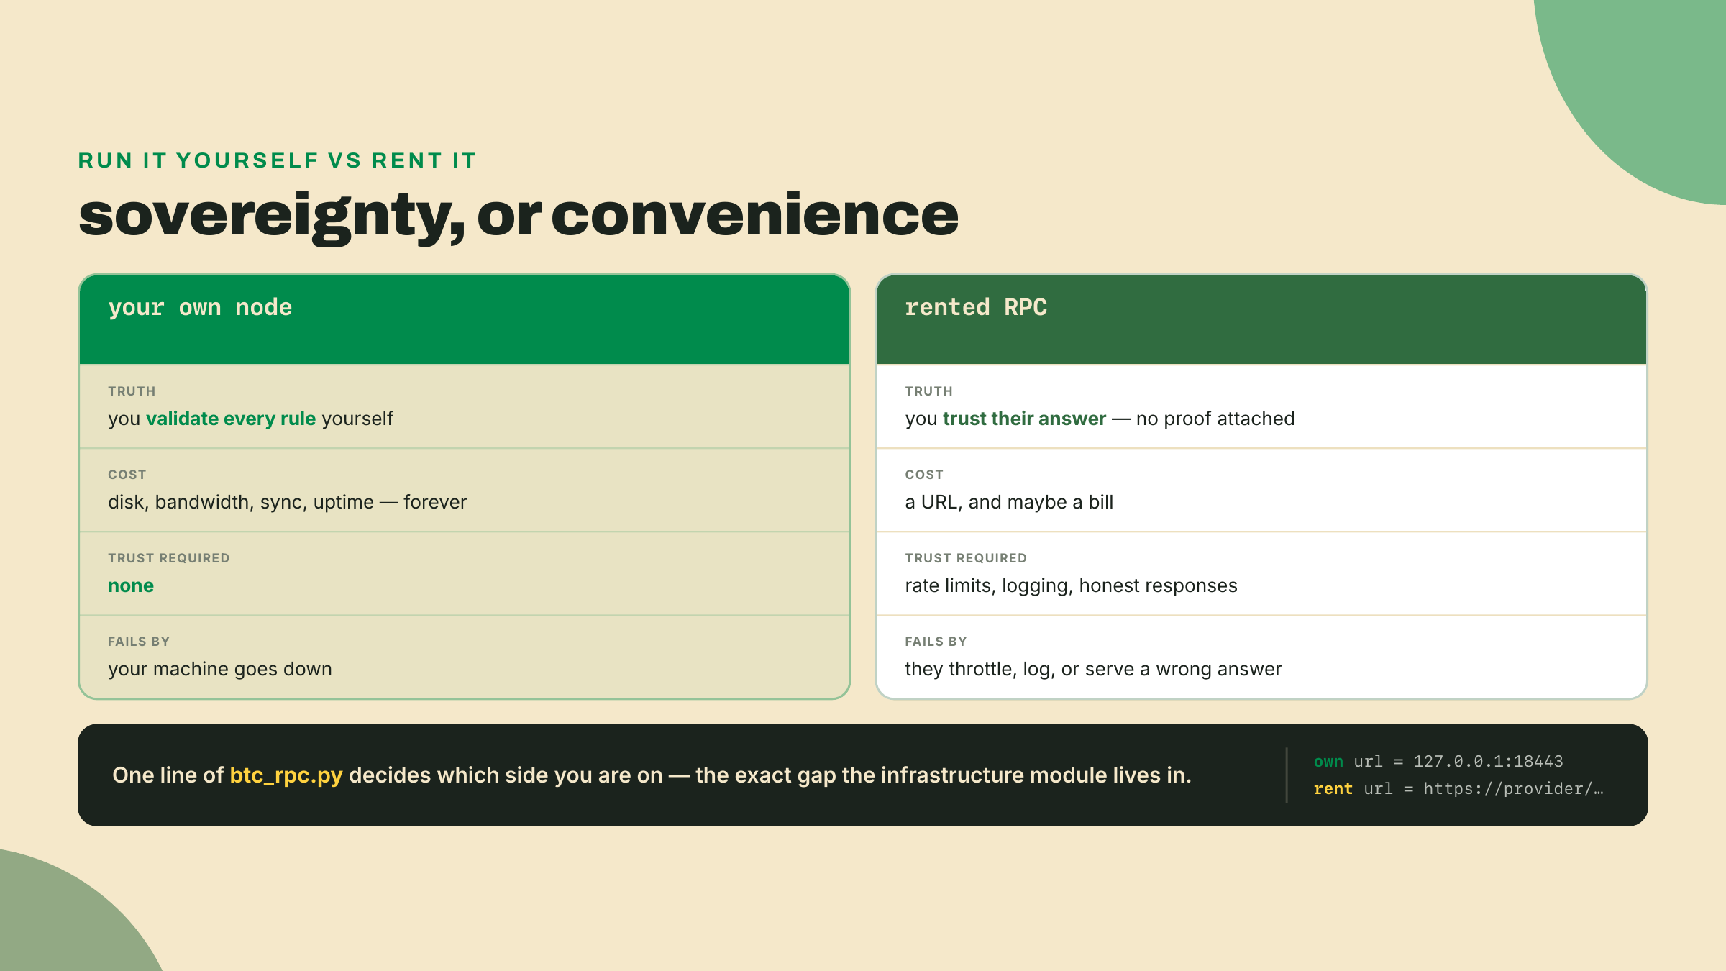Click TRUTH label in rented RPC card
The height and width of the screenshot is (971, 1726).
929,391
